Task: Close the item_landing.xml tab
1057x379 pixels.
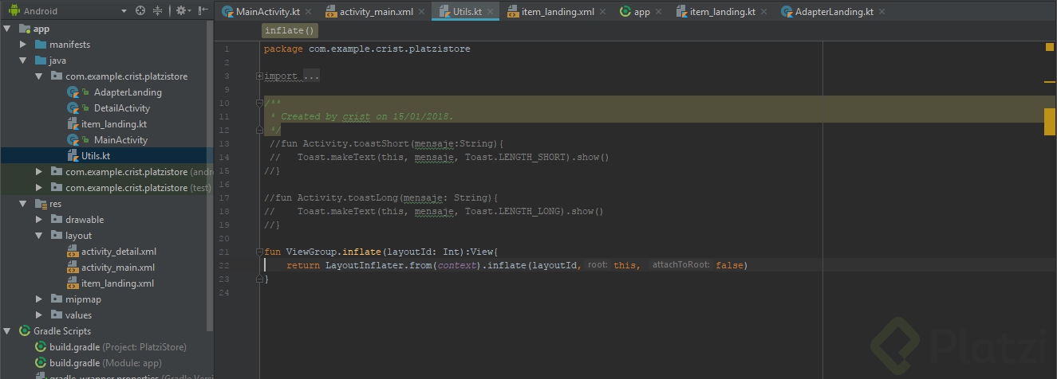Action: point(602,12)
